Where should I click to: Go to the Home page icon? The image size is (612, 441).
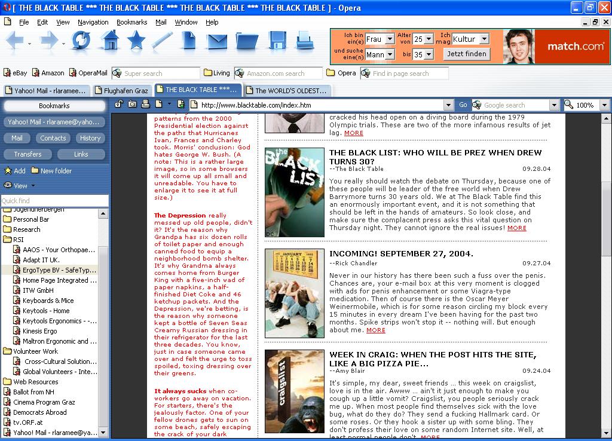[x=110, y=40]
